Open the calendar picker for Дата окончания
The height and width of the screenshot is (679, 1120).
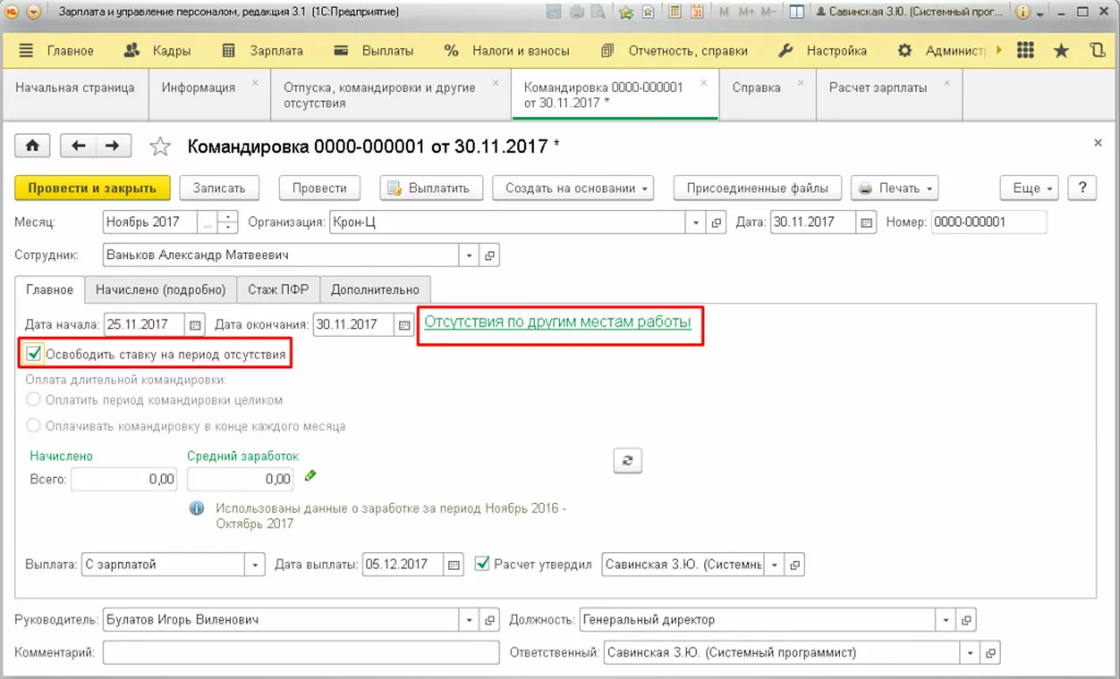[x=404, y=325]
